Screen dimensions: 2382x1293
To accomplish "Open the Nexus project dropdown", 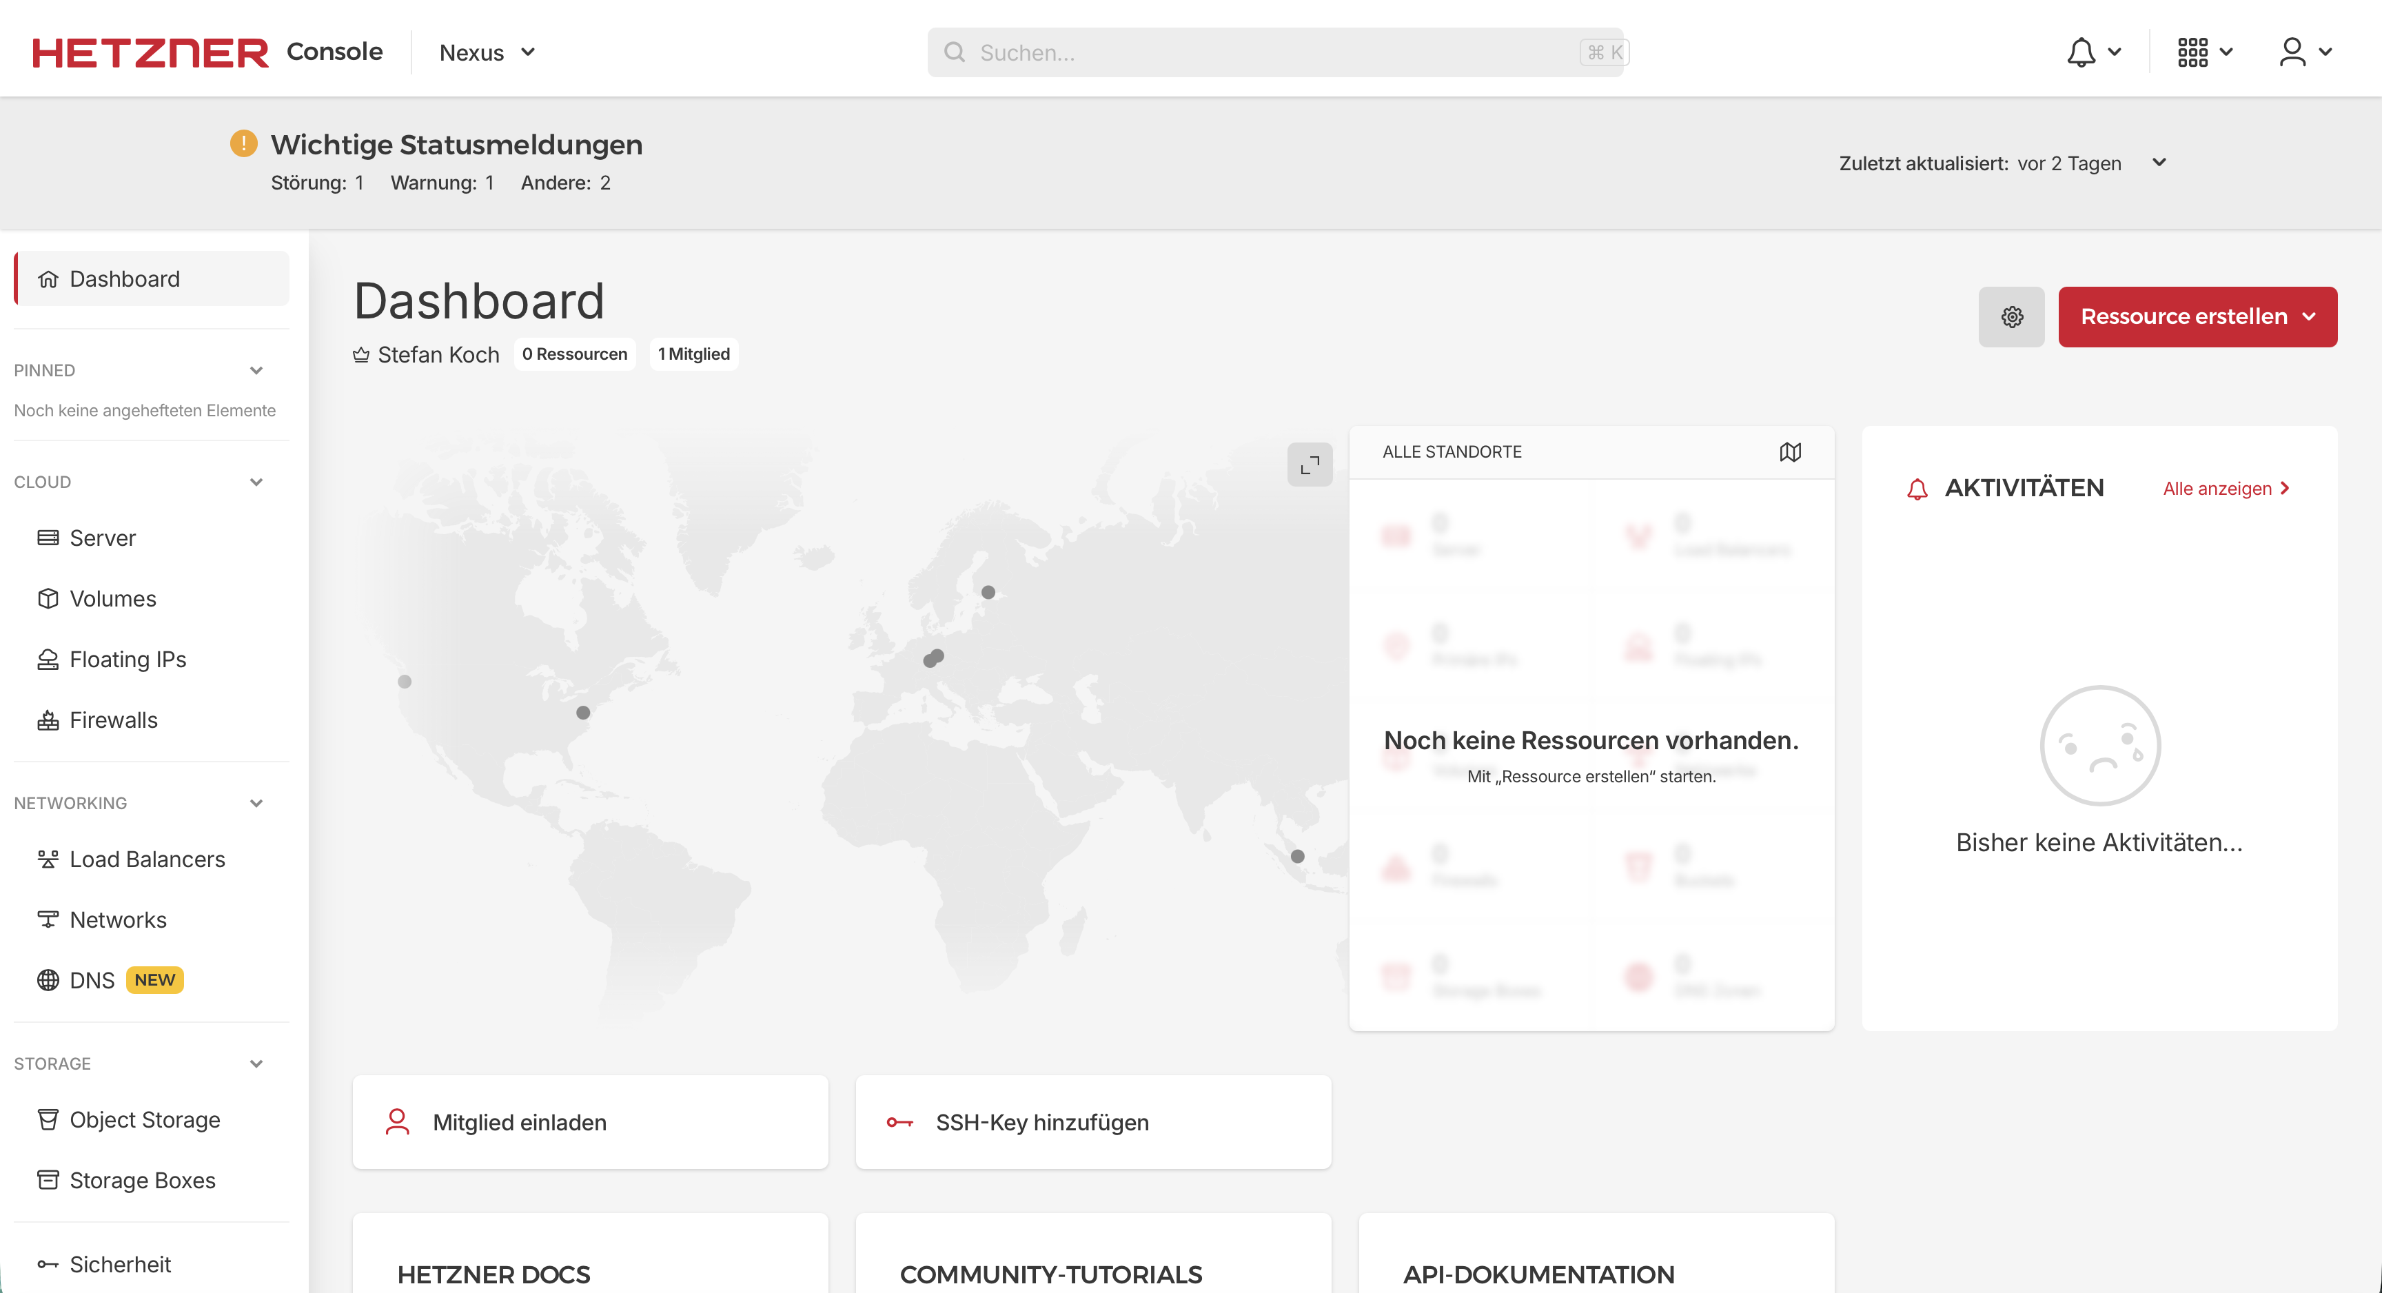I will [x=487, y=52].
